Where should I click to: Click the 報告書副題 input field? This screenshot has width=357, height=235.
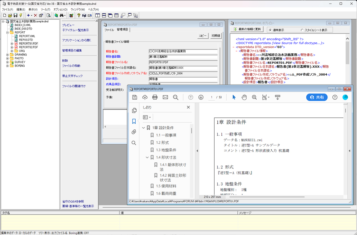183,57
